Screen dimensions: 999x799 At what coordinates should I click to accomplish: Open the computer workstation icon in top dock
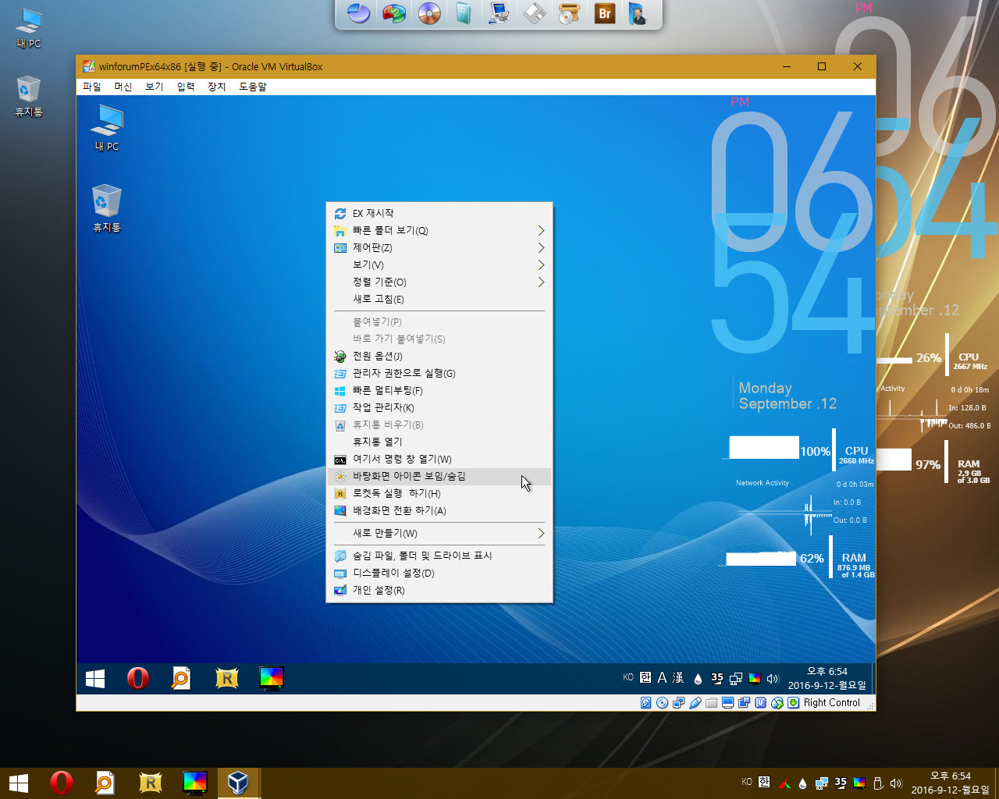(499, 13)
